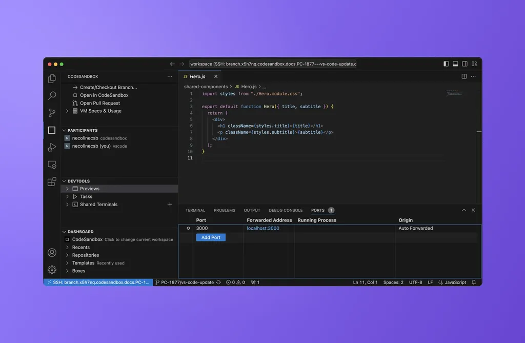Click the Spaces: 2 indentation setting

[393, 282]
